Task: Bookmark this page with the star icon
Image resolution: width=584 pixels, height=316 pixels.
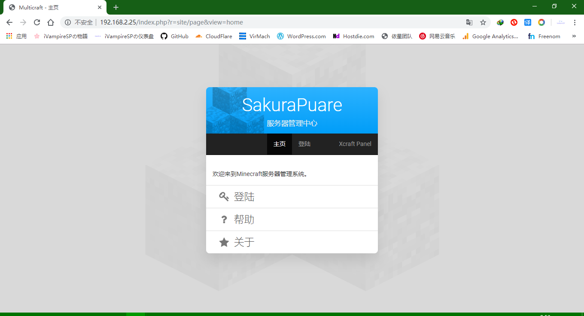Action: (x=483, y=22)
